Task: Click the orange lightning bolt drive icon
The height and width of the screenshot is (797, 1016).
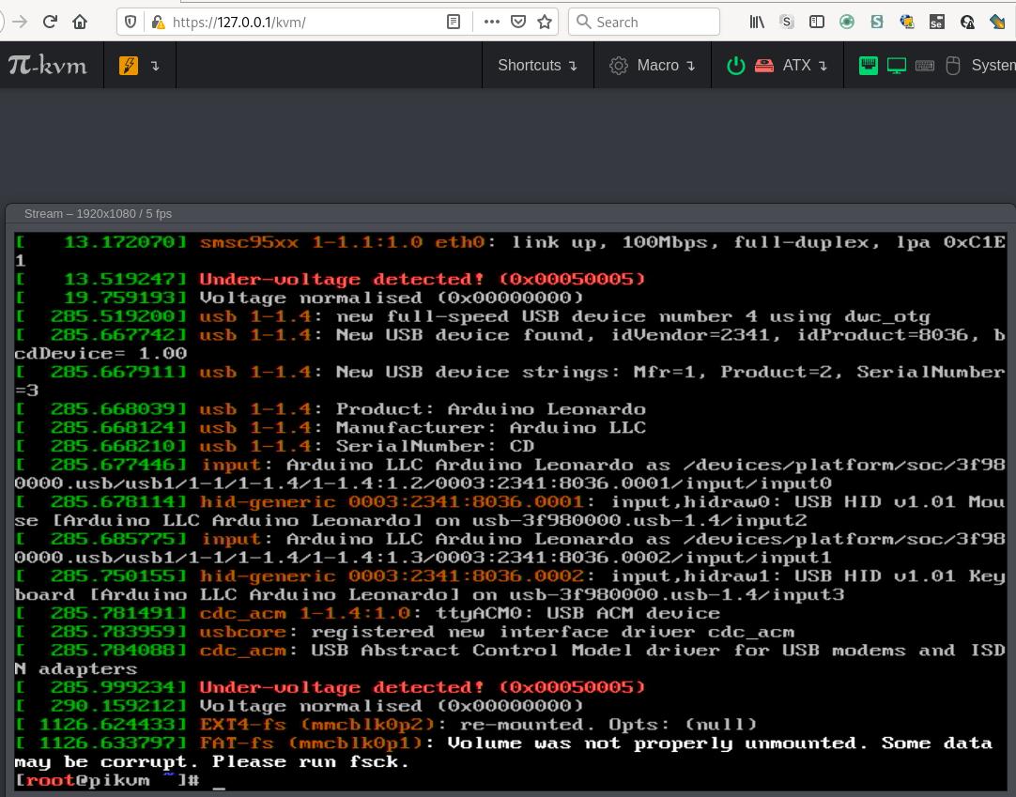Action: coord(129,66)
